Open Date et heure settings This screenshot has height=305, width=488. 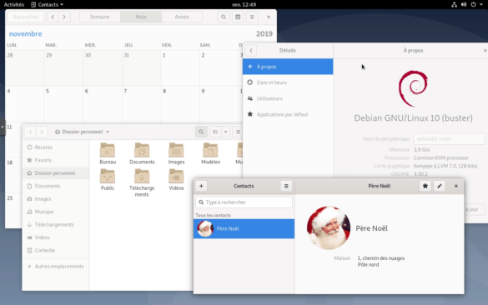pyautogui.click(x=288, y=82)
